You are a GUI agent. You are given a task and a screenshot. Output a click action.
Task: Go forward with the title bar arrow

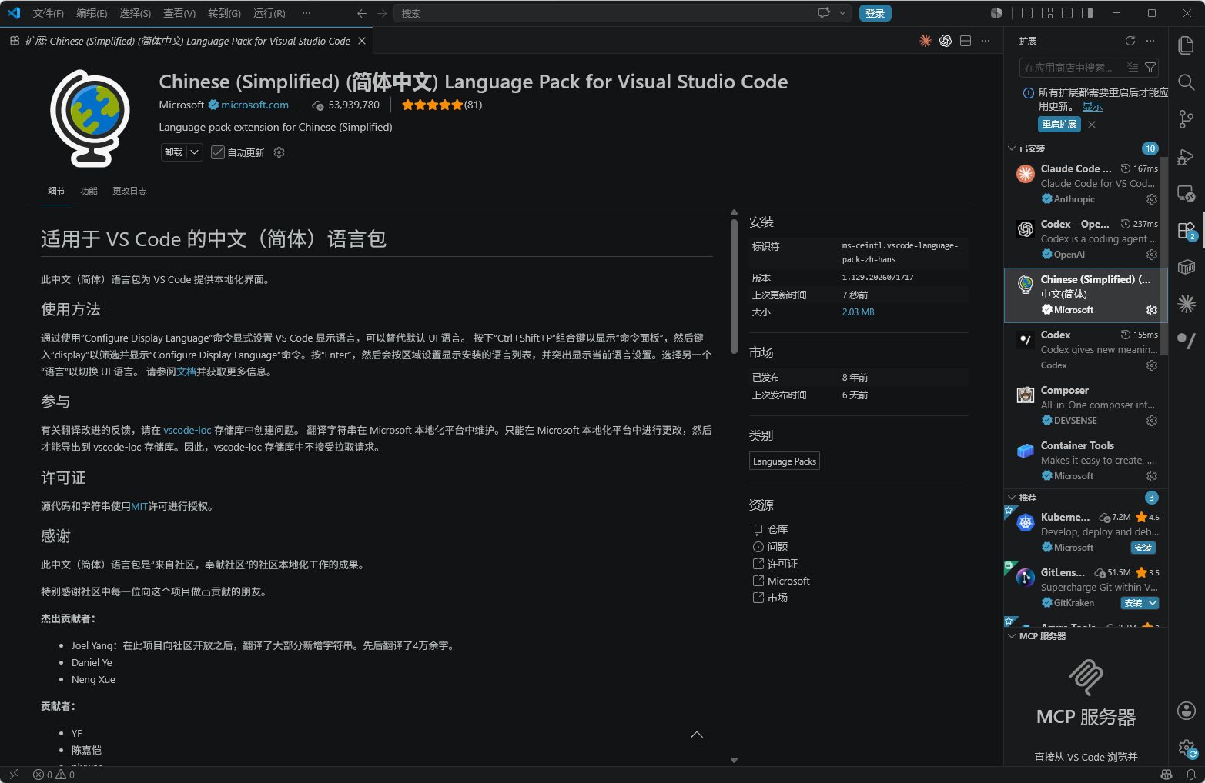pyautogui.click(x=383, y=13)
